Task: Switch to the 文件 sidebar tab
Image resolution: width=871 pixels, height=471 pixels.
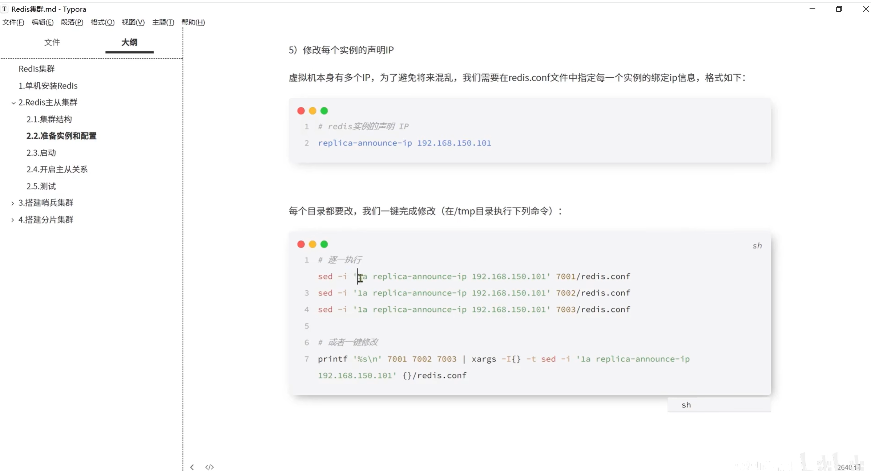Action: coord(52,42)
